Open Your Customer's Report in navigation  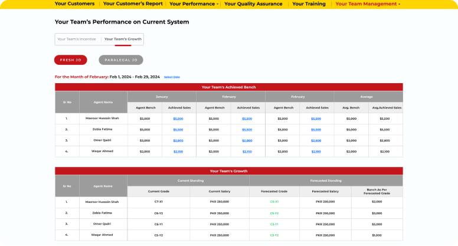(132, 4)
